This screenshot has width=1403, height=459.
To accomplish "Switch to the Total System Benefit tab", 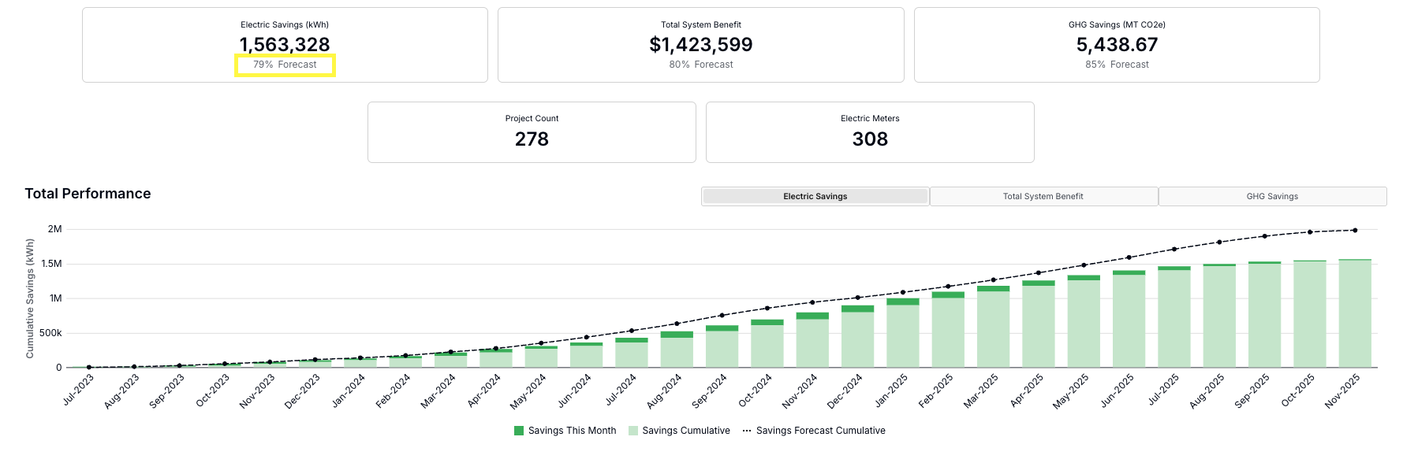I will pyautogui.click(x=1043, y=197).
